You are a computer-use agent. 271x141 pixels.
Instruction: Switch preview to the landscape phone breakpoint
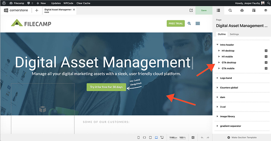pos(144,137)
